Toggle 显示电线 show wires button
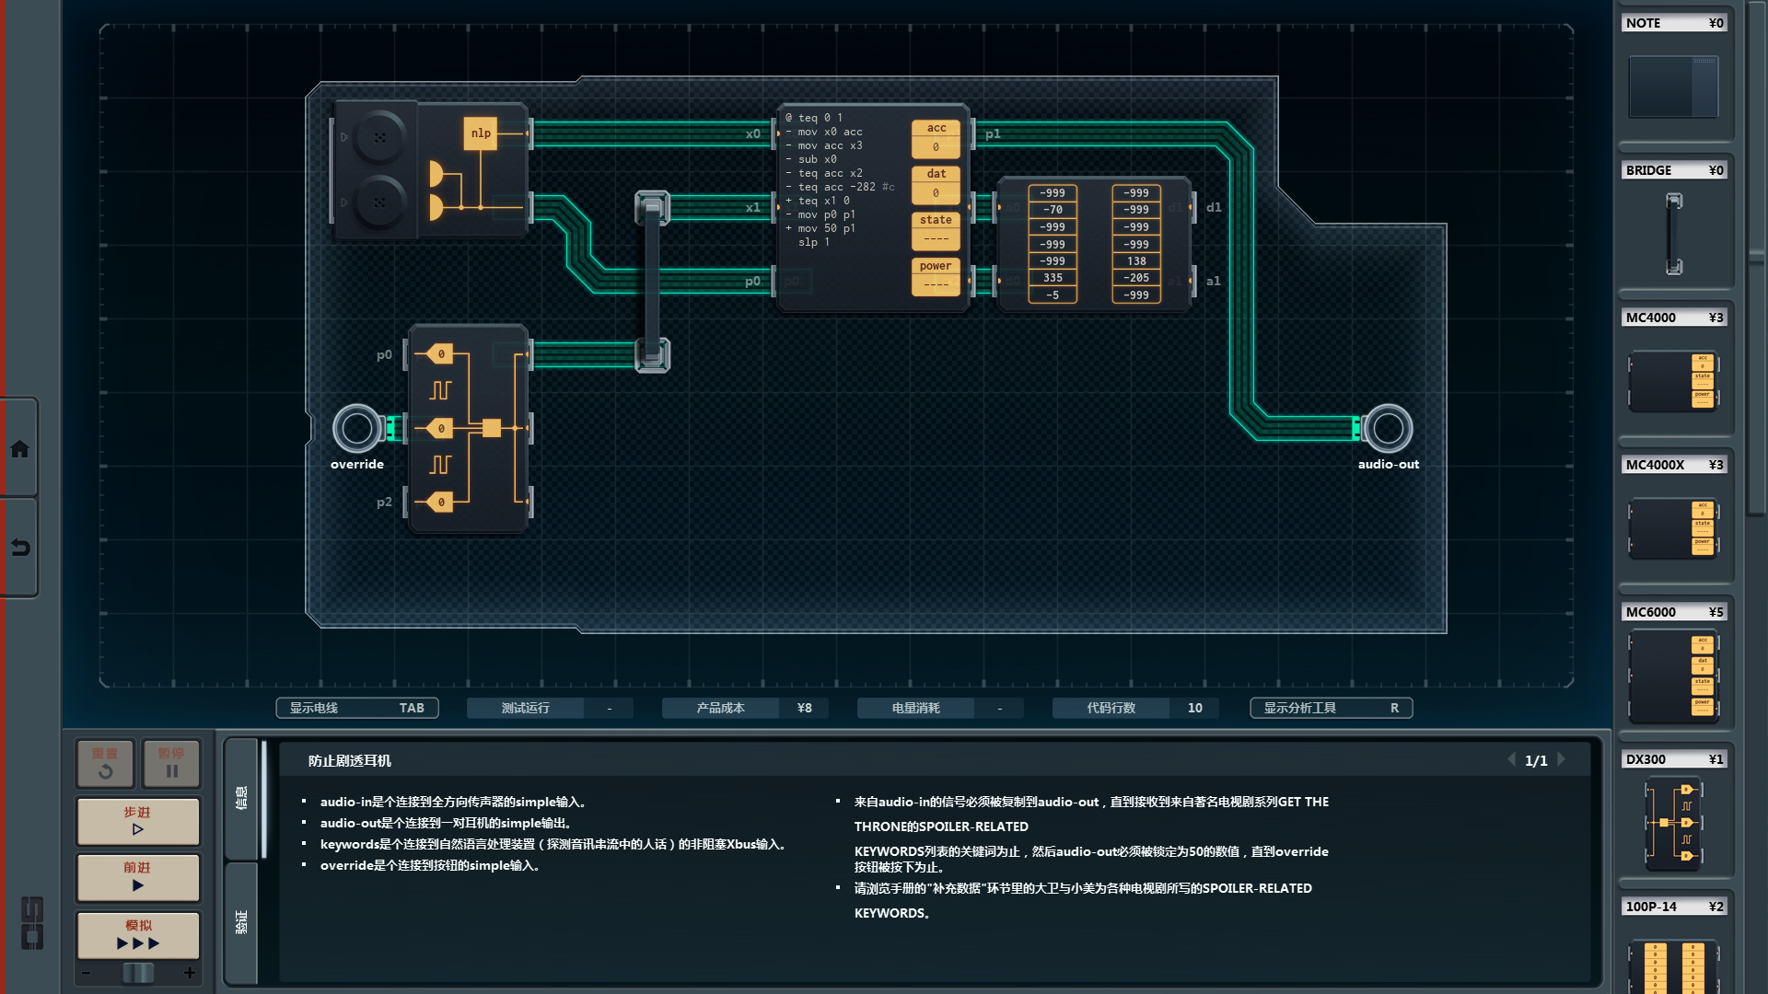The width and height of the screenshot is (1768, 994). coord(357,708)
